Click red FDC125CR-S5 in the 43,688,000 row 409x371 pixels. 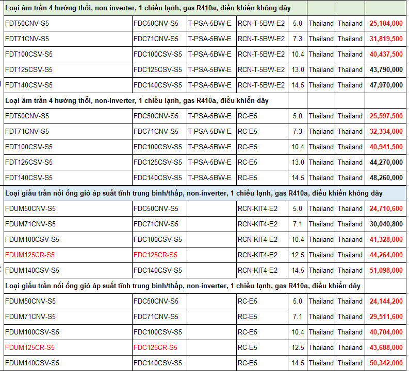[155, 348]
